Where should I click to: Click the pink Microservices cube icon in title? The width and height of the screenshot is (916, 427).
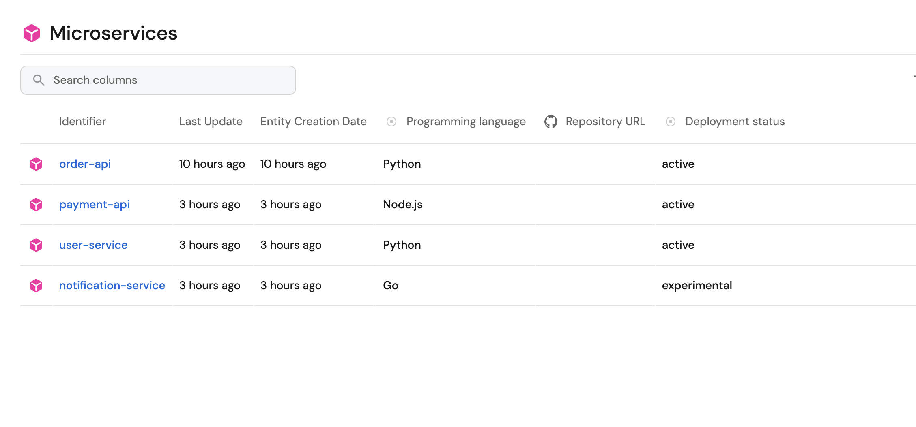click(32, 33)
